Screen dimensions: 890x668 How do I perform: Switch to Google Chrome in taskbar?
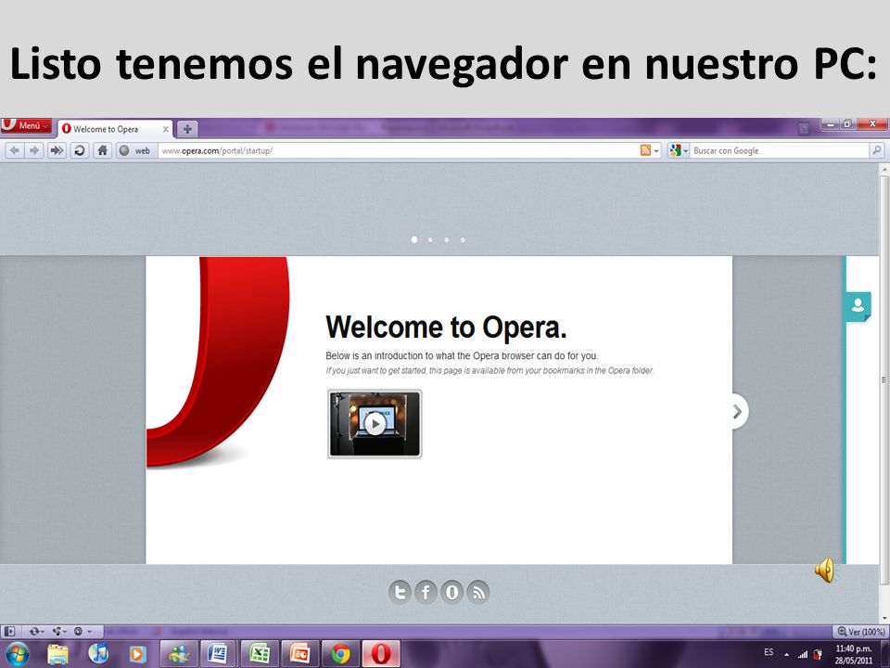(x=340, y=654)
